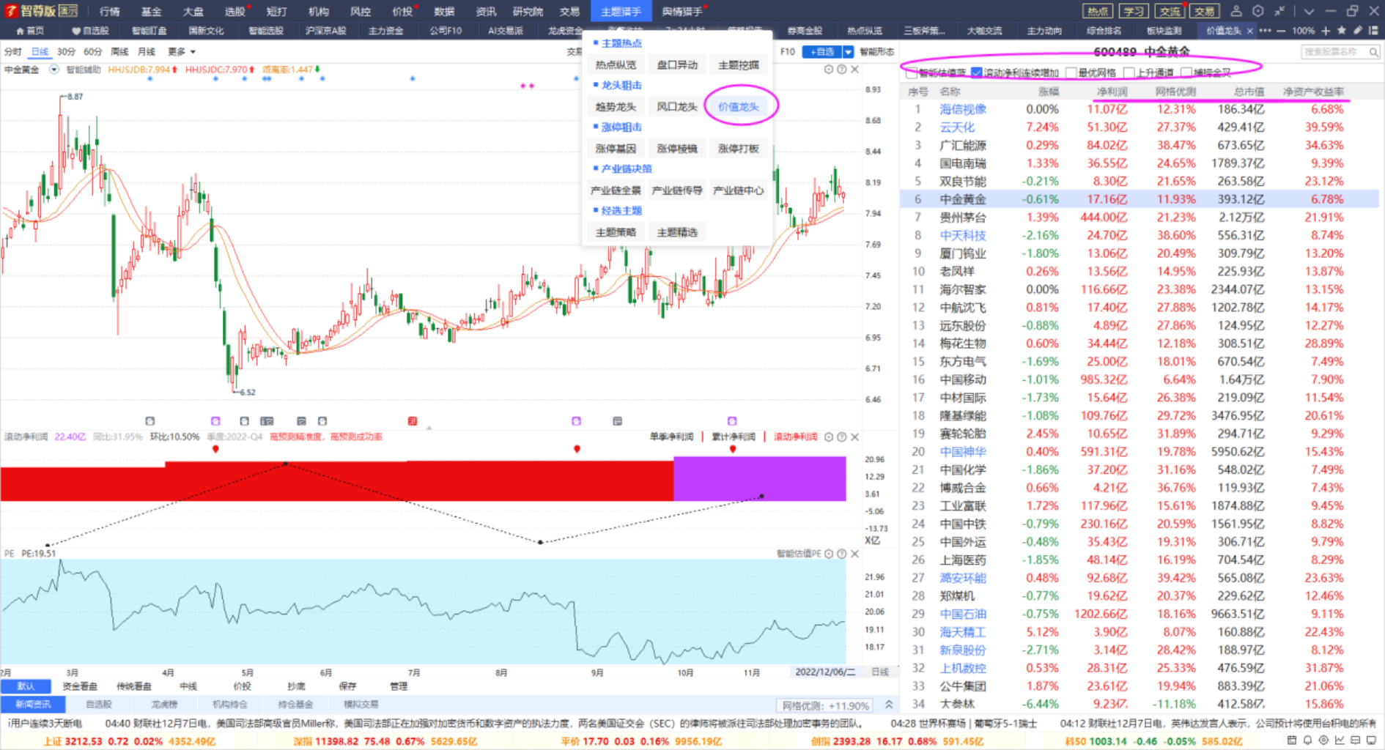Open the 龙虎榜 news tab
1385x750 pixels.
[164, 705]
